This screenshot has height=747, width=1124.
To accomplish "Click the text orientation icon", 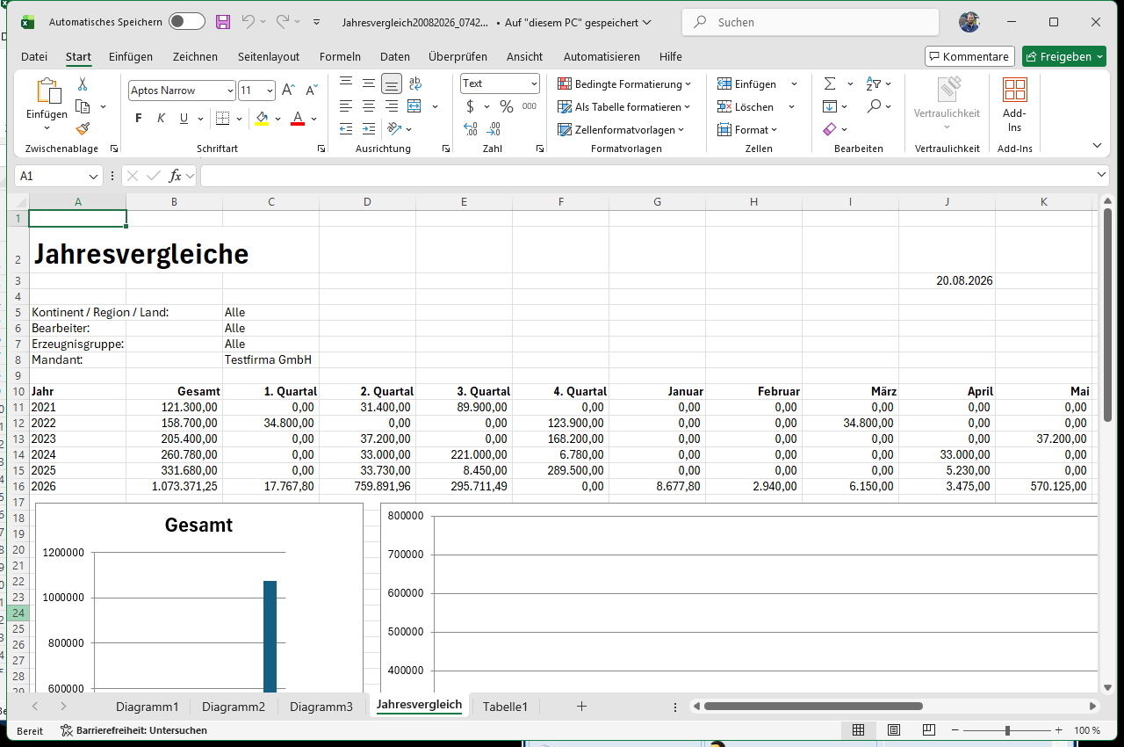I will (x=394, y=129).
